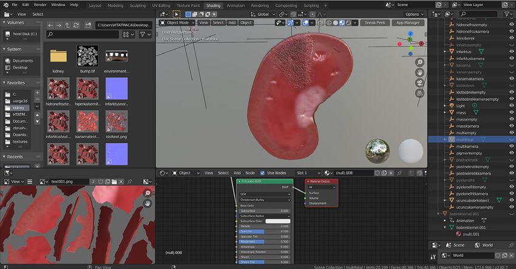Image resolution: width=516 pixels, height=269 pixels.
Task: Switch to orthographic grid view gizmo
Action: (x=419, y=93)
